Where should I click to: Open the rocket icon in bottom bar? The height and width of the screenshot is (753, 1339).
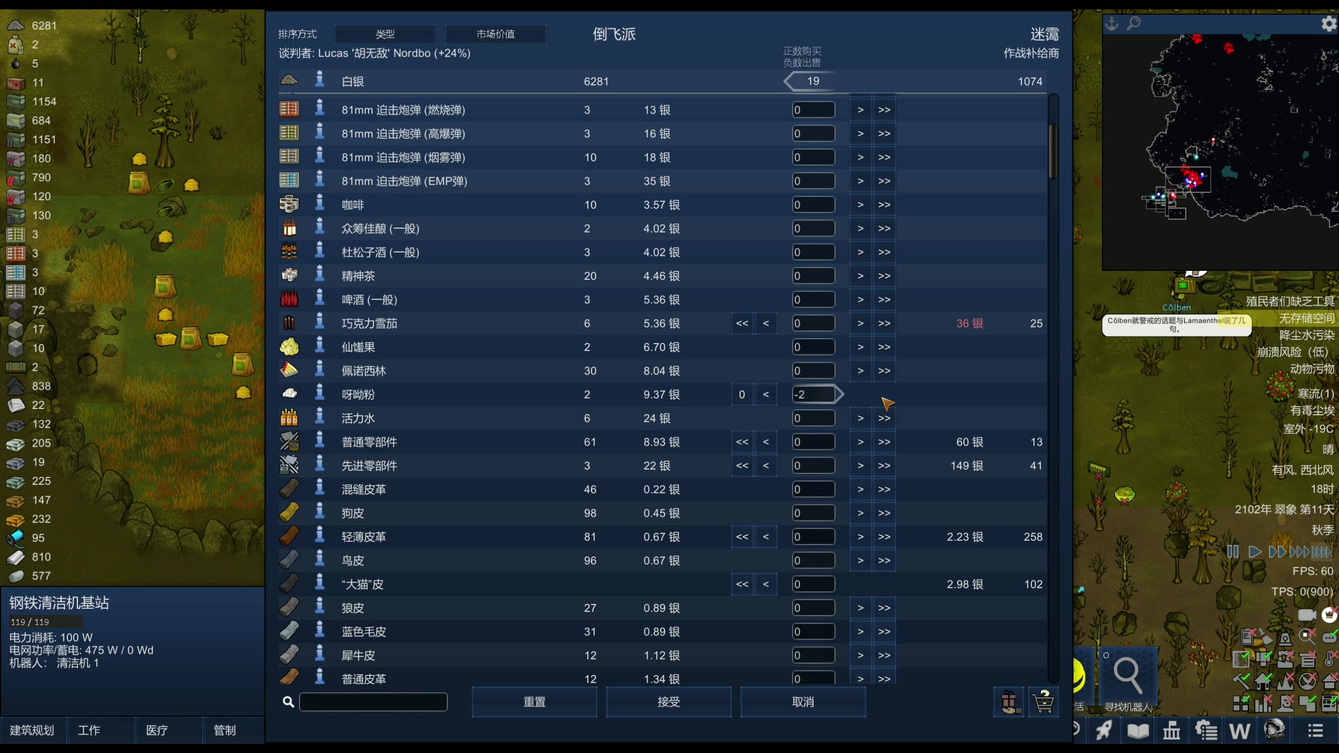[x=1104, y=730]
